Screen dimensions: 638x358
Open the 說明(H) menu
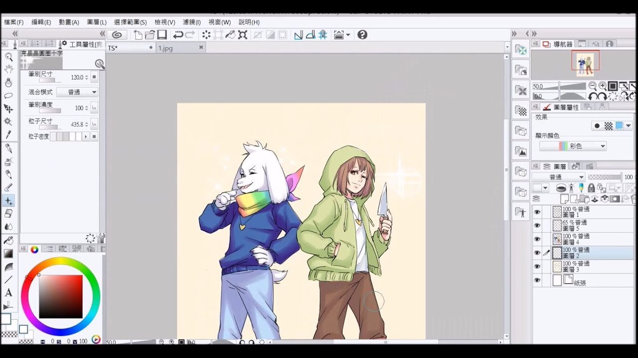tap(249, 22)
